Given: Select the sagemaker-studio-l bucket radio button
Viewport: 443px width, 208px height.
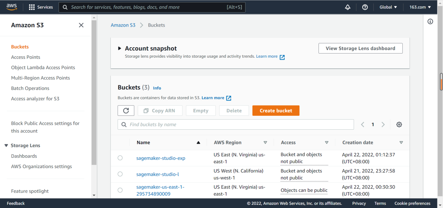Looking at the screenshot, I should [x=120, y=174].
